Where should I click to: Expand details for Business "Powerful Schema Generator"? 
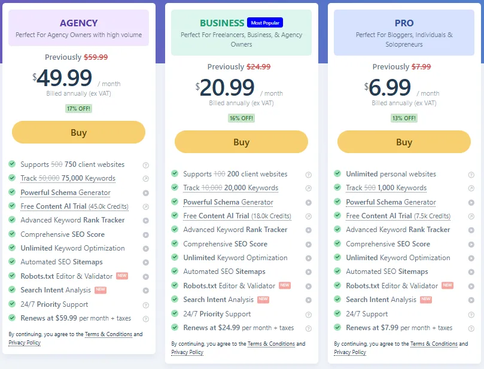click(x=308, y=202)
